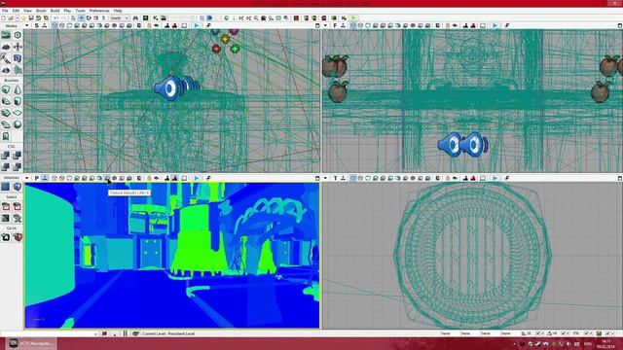Click the T top view button
The image size is (623, 350).
point(335,178)
